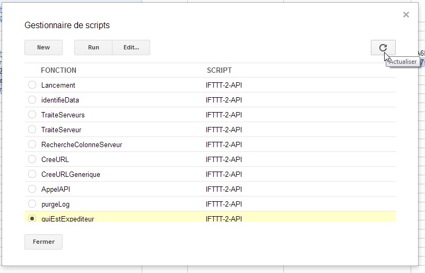Click the New button
425x273 pixels.
click(44, 47)
